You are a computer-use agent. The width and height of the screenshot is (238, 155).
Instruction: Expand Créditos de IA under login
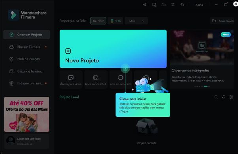(x=25, y=144)
